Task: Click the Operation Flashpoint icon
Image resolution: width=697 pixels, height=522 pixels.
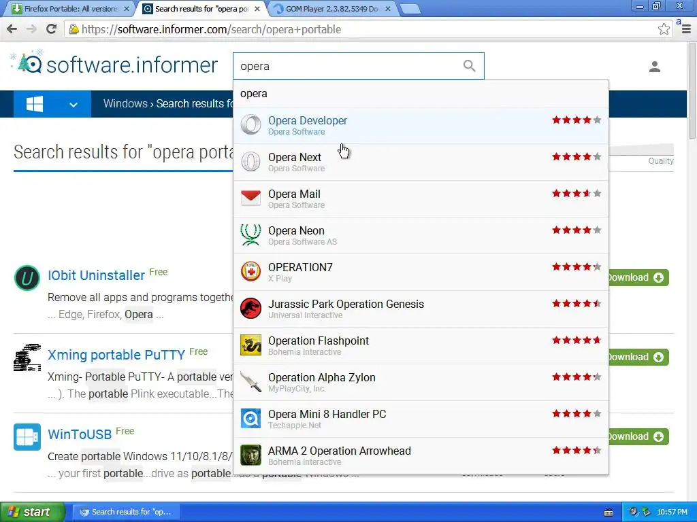Action: pyautogui.click(x=250, y=345)
